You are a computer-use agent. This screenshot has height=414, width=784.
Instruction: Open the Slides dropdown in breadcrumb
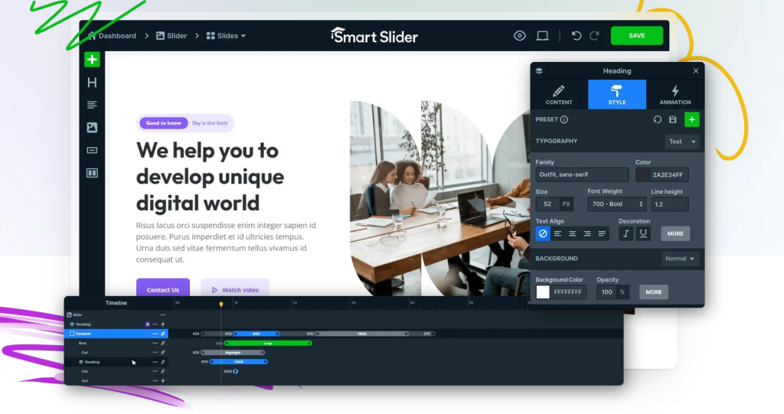(227, 36)
